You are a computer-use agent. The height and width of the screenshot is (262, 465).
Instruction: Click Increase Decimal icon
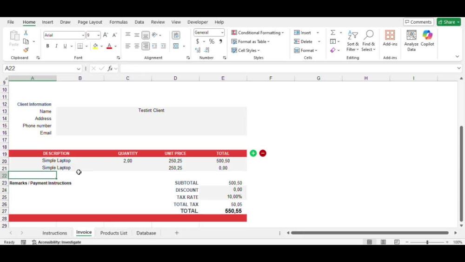(x=198, y=50)
